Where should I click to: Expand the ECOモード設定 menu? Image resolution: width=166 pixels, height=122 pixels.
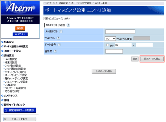pos(11,51)
